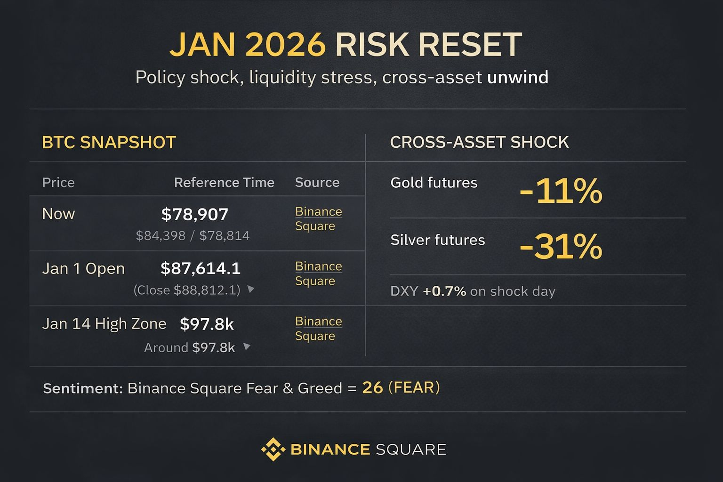Image resolution: width=723 pixels, height=482 pixels.
Task: Expand the Around $97.8k triangle arrow
Action: 247,347
